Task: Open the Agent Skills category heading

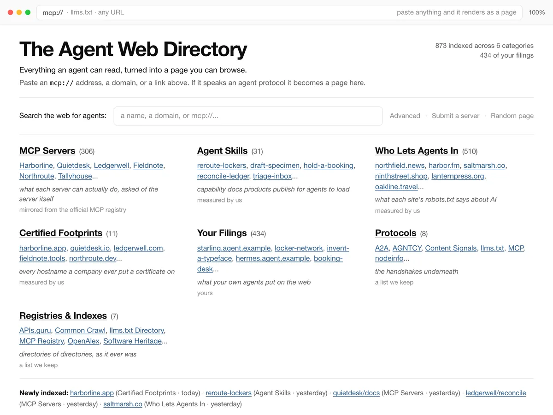Action: [222, 151]
